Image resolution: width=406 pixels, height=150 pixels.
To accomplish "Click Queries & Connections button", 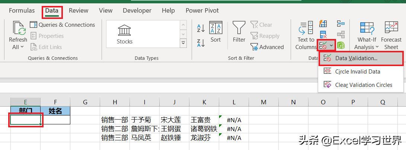I will coord(63,25).
